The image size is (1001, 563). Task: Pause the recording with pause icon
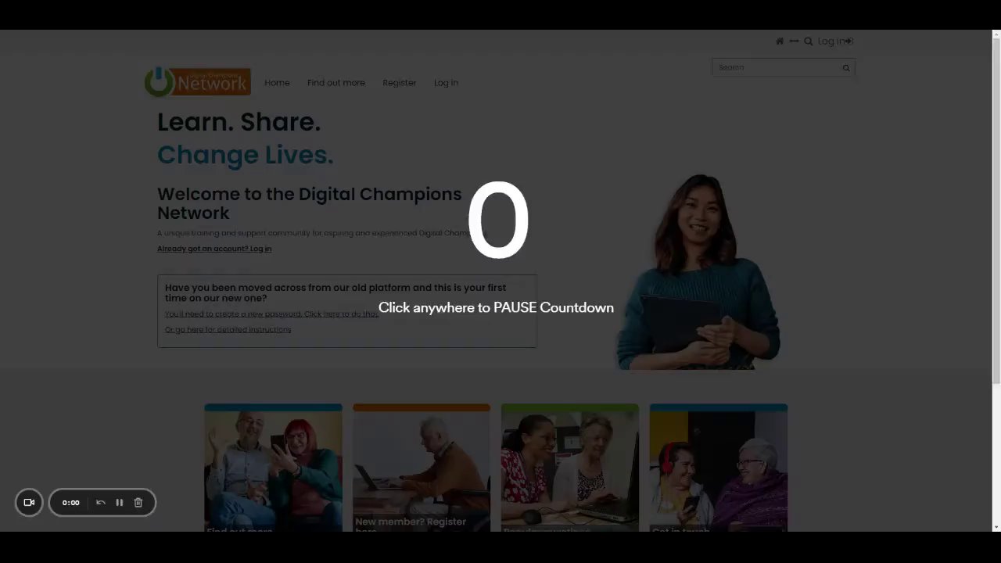click(x=120, y=503)
